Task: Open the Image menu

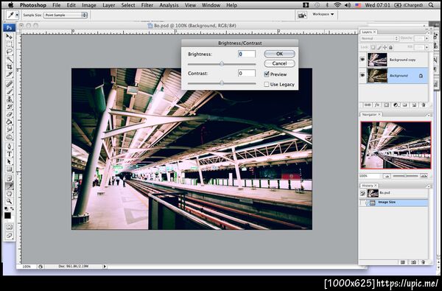Action: [89, 5]
